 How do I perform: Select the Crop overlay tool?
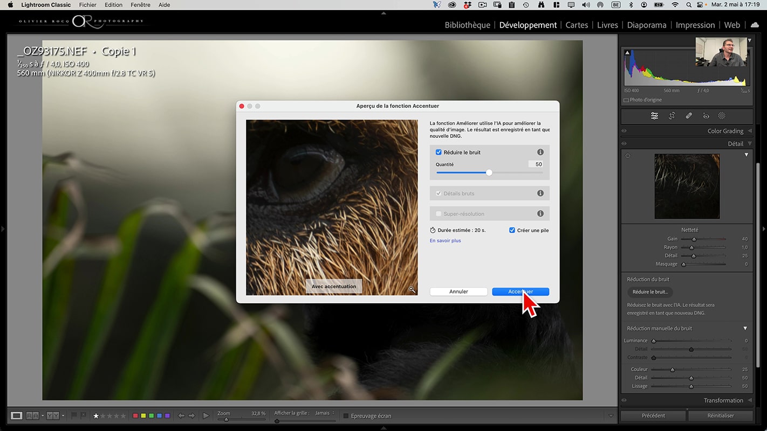coord(672,116)
